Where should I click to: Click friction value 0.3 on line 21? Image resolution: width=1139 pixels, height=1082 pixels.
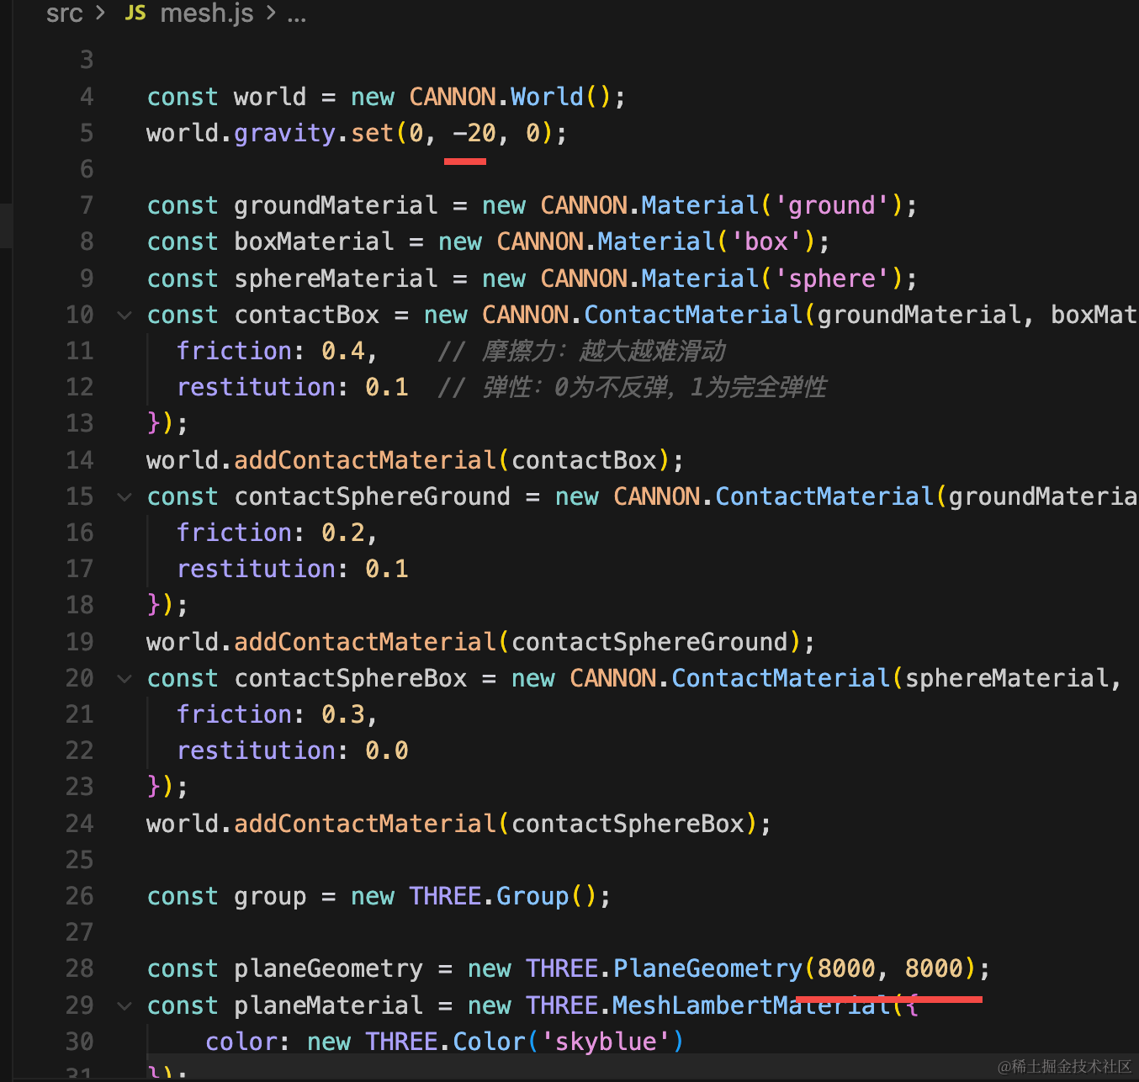pyautogui.click(x=343, y=714)
